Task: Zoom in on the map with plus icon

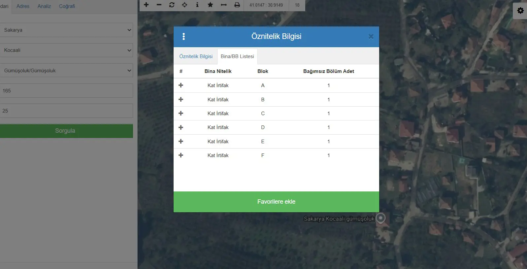Action: coord(146,5)
